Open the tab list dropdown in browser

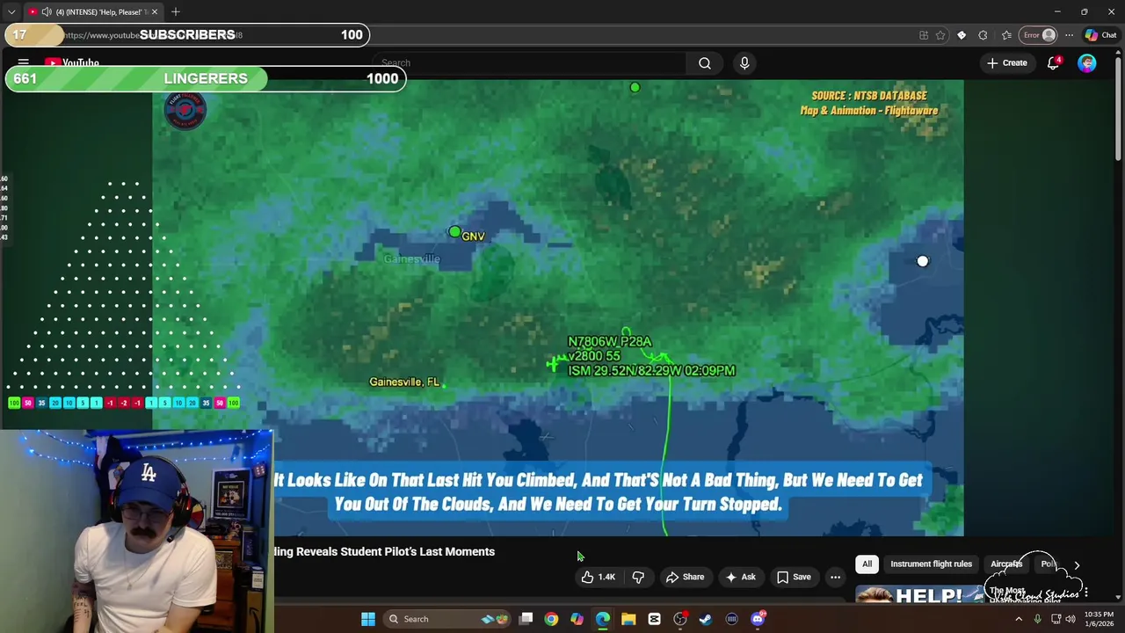[11, 11]
